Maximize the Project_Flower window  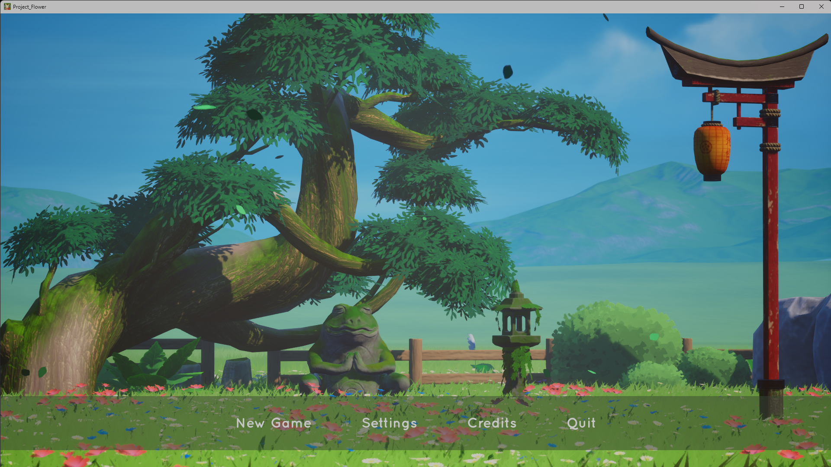pos(802,6)
